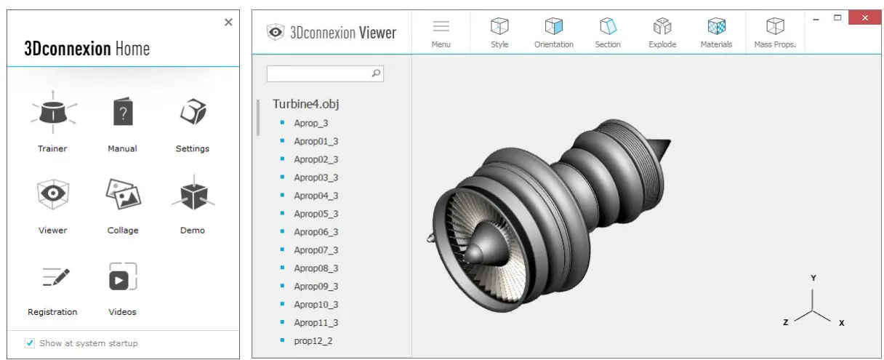This screenshot has height=360, width=884.
Task: Select Aprop07_3 part
Action: 316,250
